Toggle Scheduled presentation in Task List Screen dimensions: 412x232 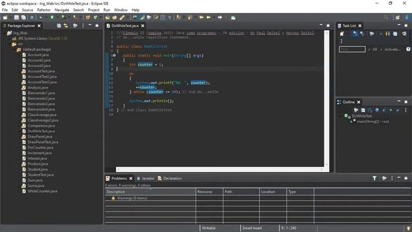[x=362, y=34]
